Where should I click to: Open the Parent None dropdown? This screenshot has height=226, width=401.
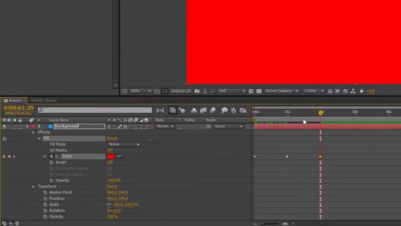(228, 126)
